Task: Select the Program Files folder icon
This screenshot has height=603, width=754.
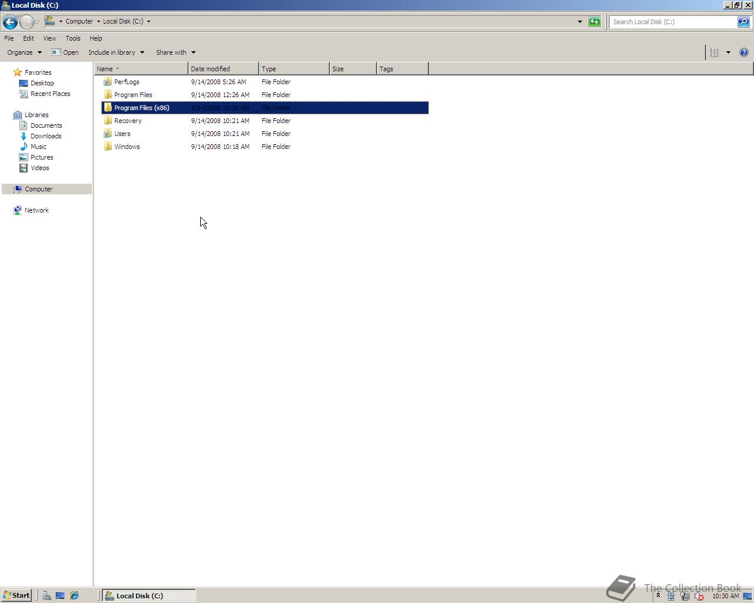Action: coord(108,95)
